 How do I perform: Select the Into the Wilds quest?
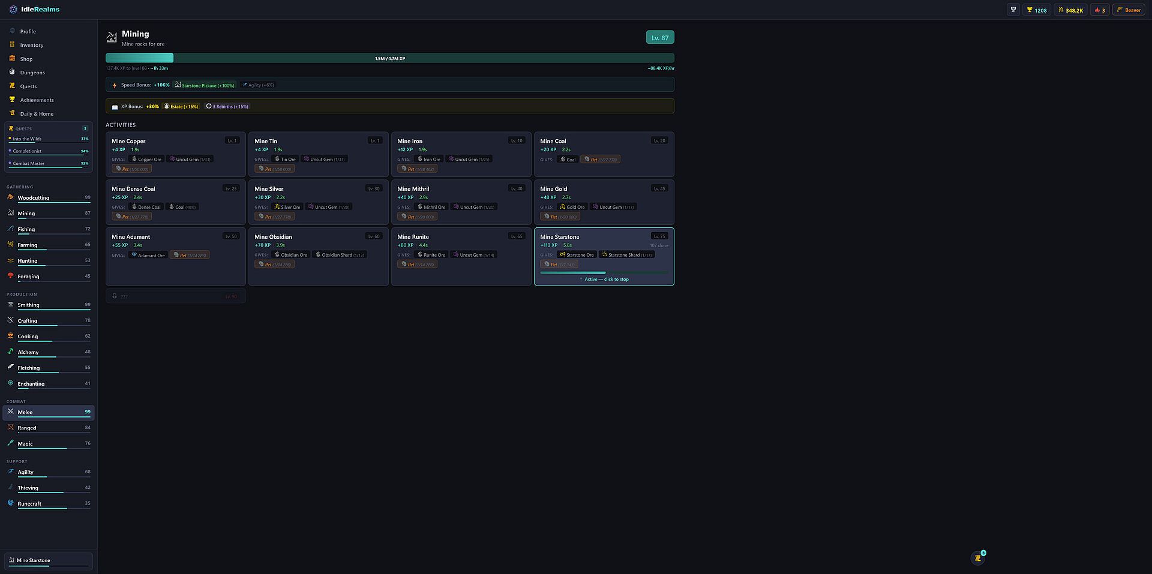coord(49,139)
